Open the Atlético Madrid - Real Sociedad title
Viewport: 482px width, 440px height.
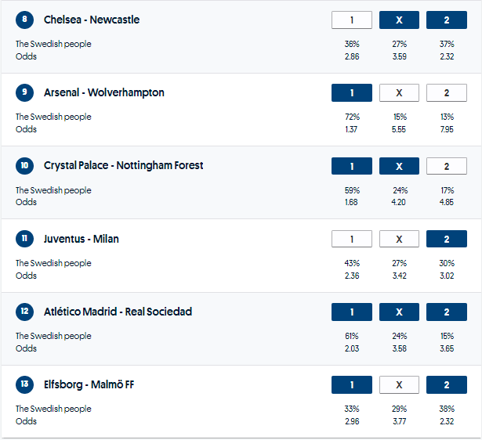pos(118,312)
